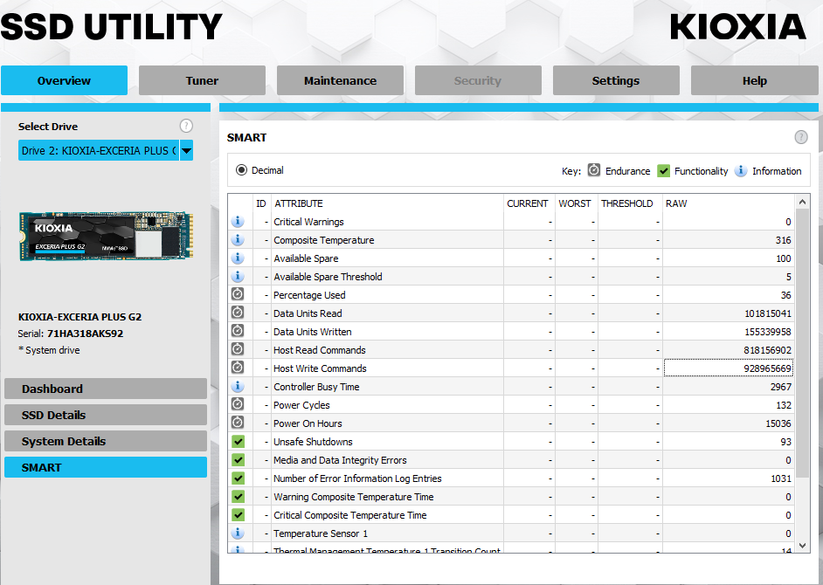The width and height of the screenshot is (823, 585).
Task: Click the Power Cycles value 132
Action: click(x=783, y=405)
